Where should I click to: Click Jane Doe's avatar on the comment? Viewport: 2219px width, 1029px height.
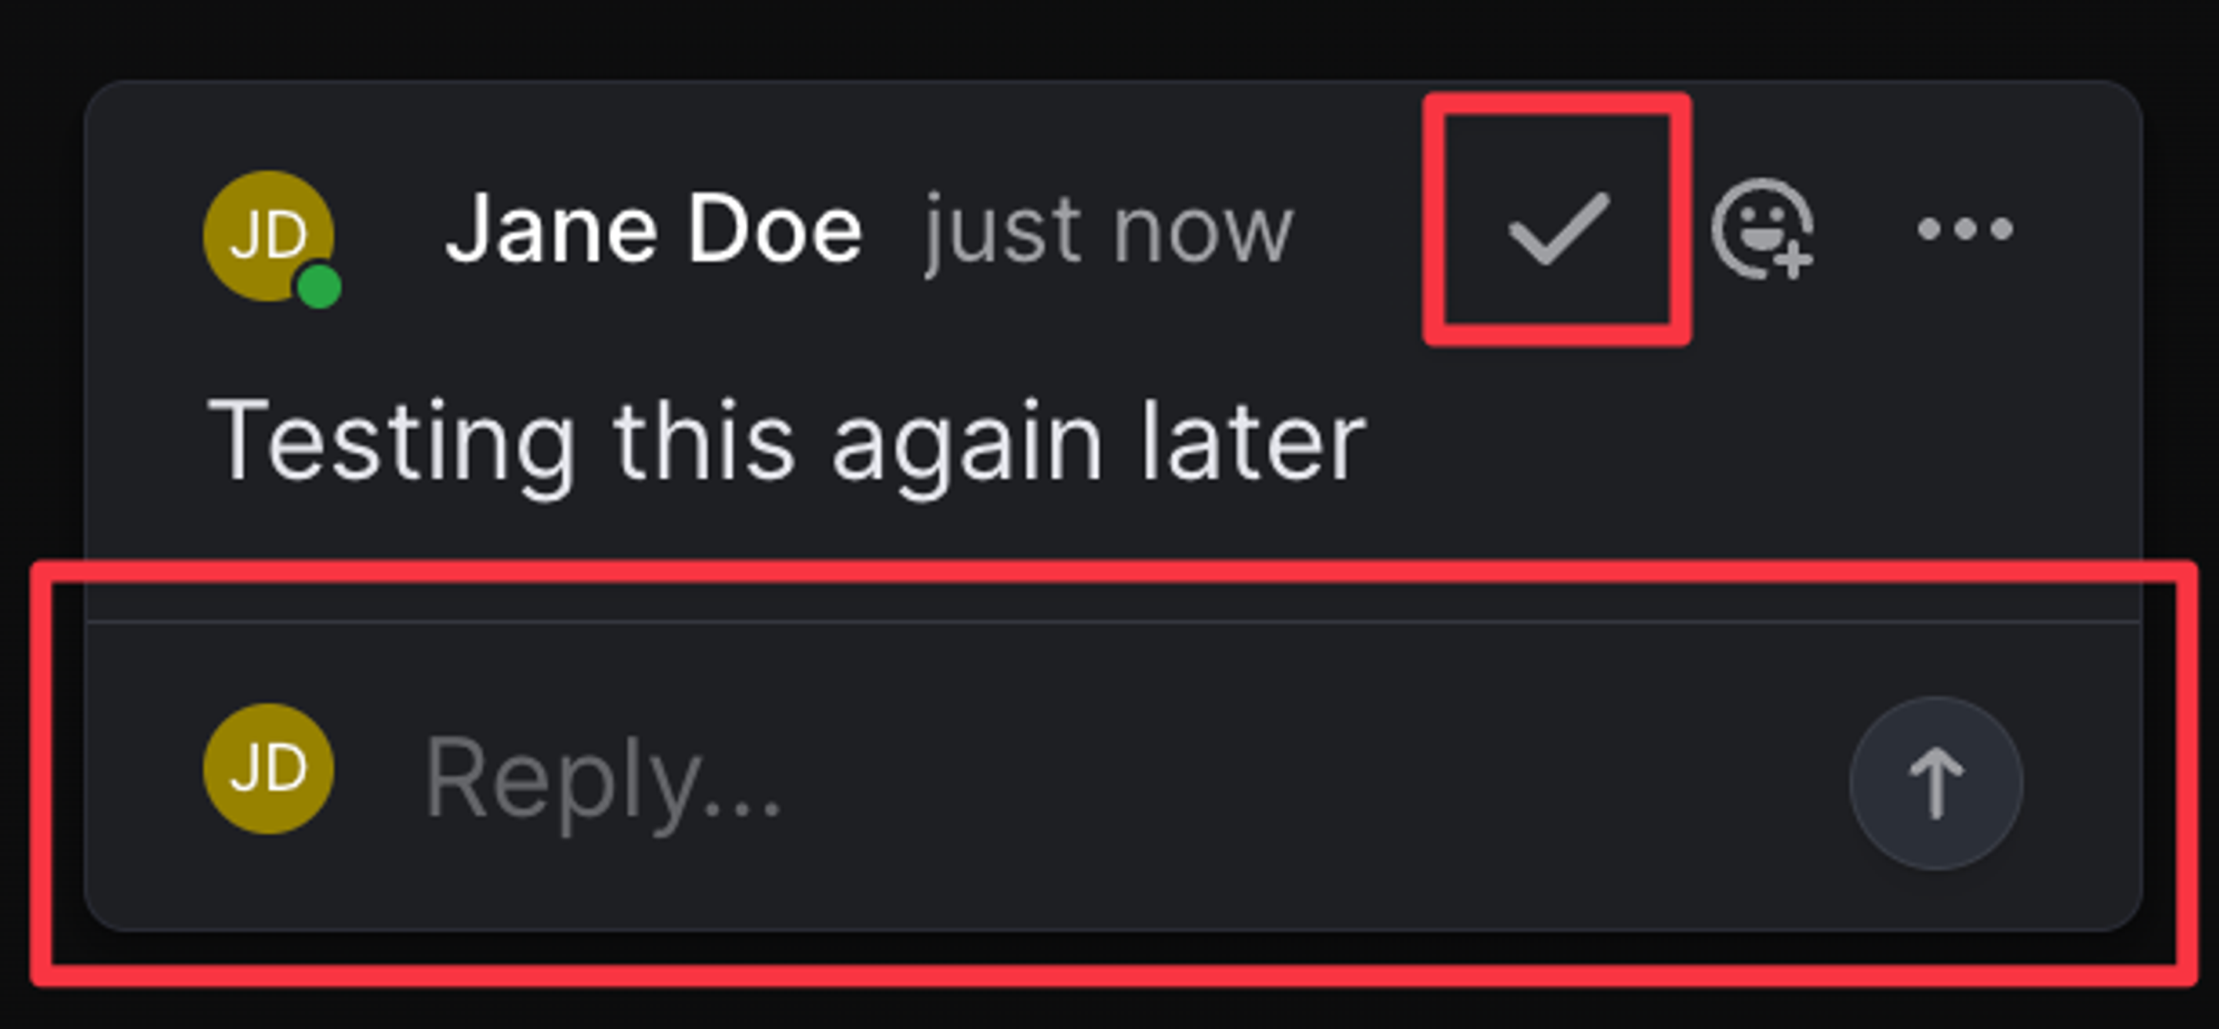click(x=269, y=236)
